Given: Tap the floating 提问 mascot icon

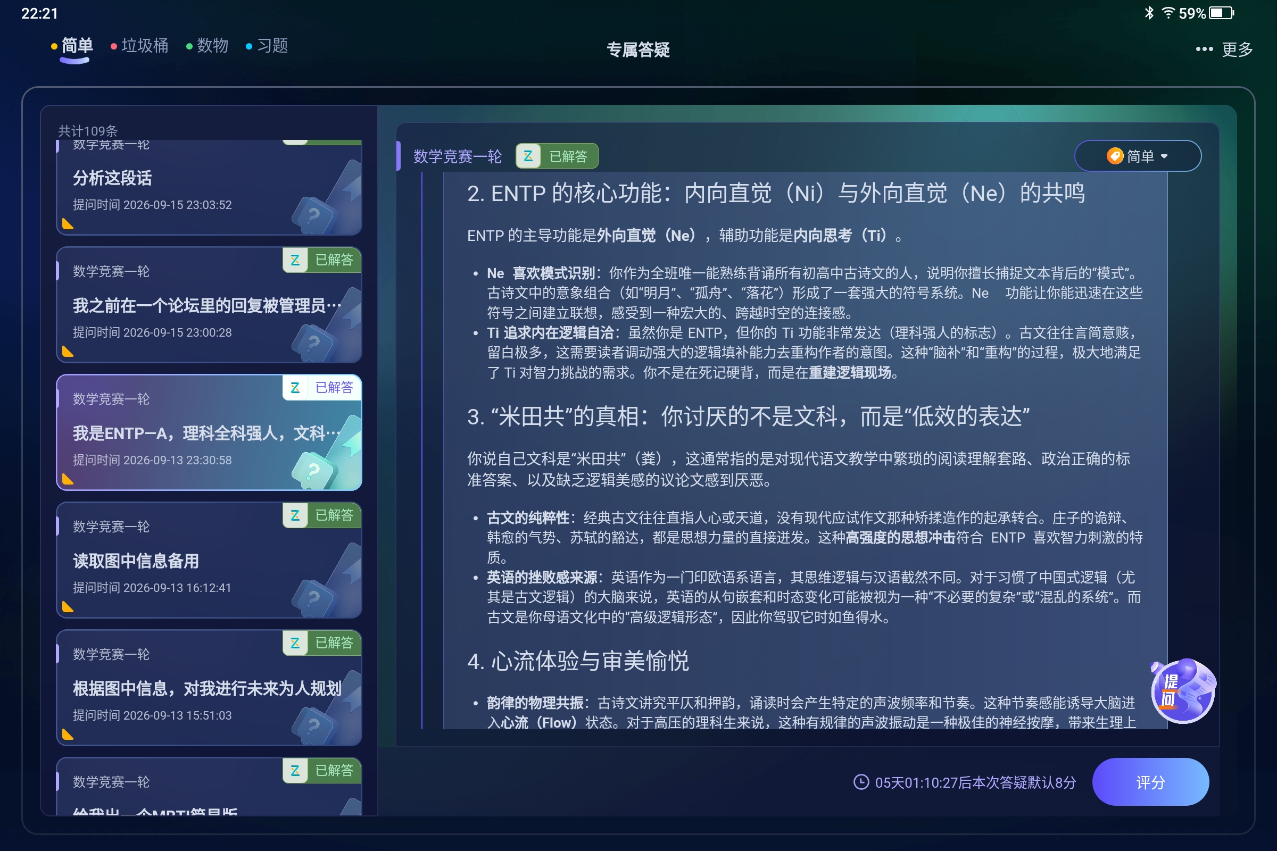Looking at the screenshot, I should [x=1182, y=691].
